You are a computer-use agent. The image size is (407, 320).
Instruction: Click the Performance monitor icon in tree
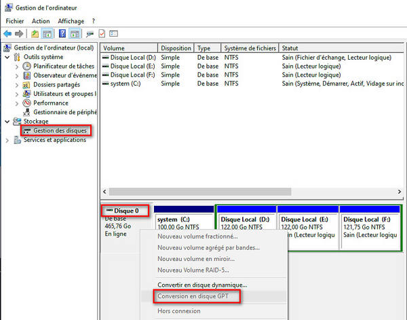coord(27,103)
